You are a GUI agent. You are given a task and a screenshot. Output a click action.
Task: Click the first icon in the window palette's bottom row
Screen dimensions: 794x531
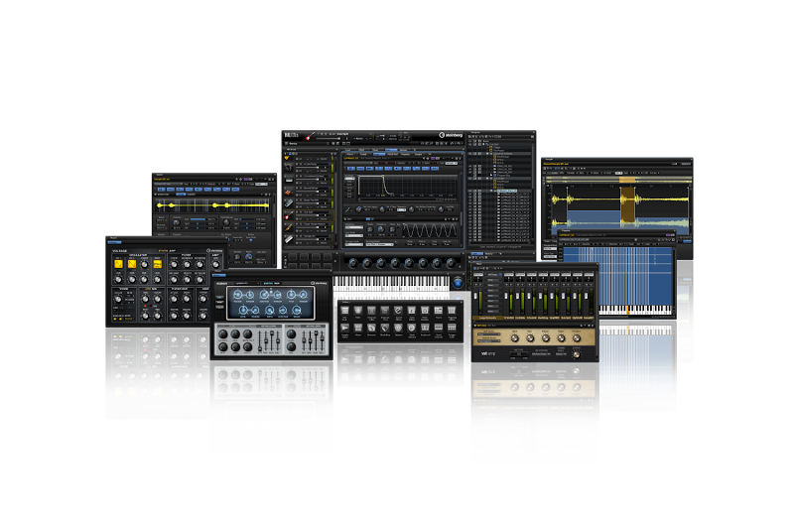[344, 328]
